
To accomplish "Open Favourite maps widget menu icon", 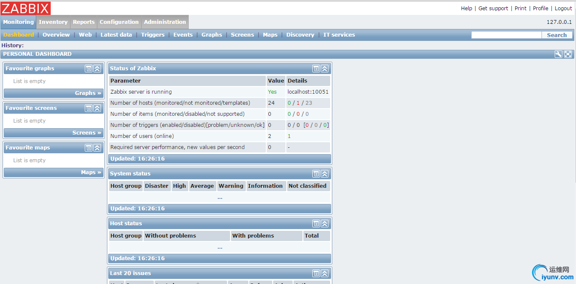I will pyautogui.click(x=89, y=148).
